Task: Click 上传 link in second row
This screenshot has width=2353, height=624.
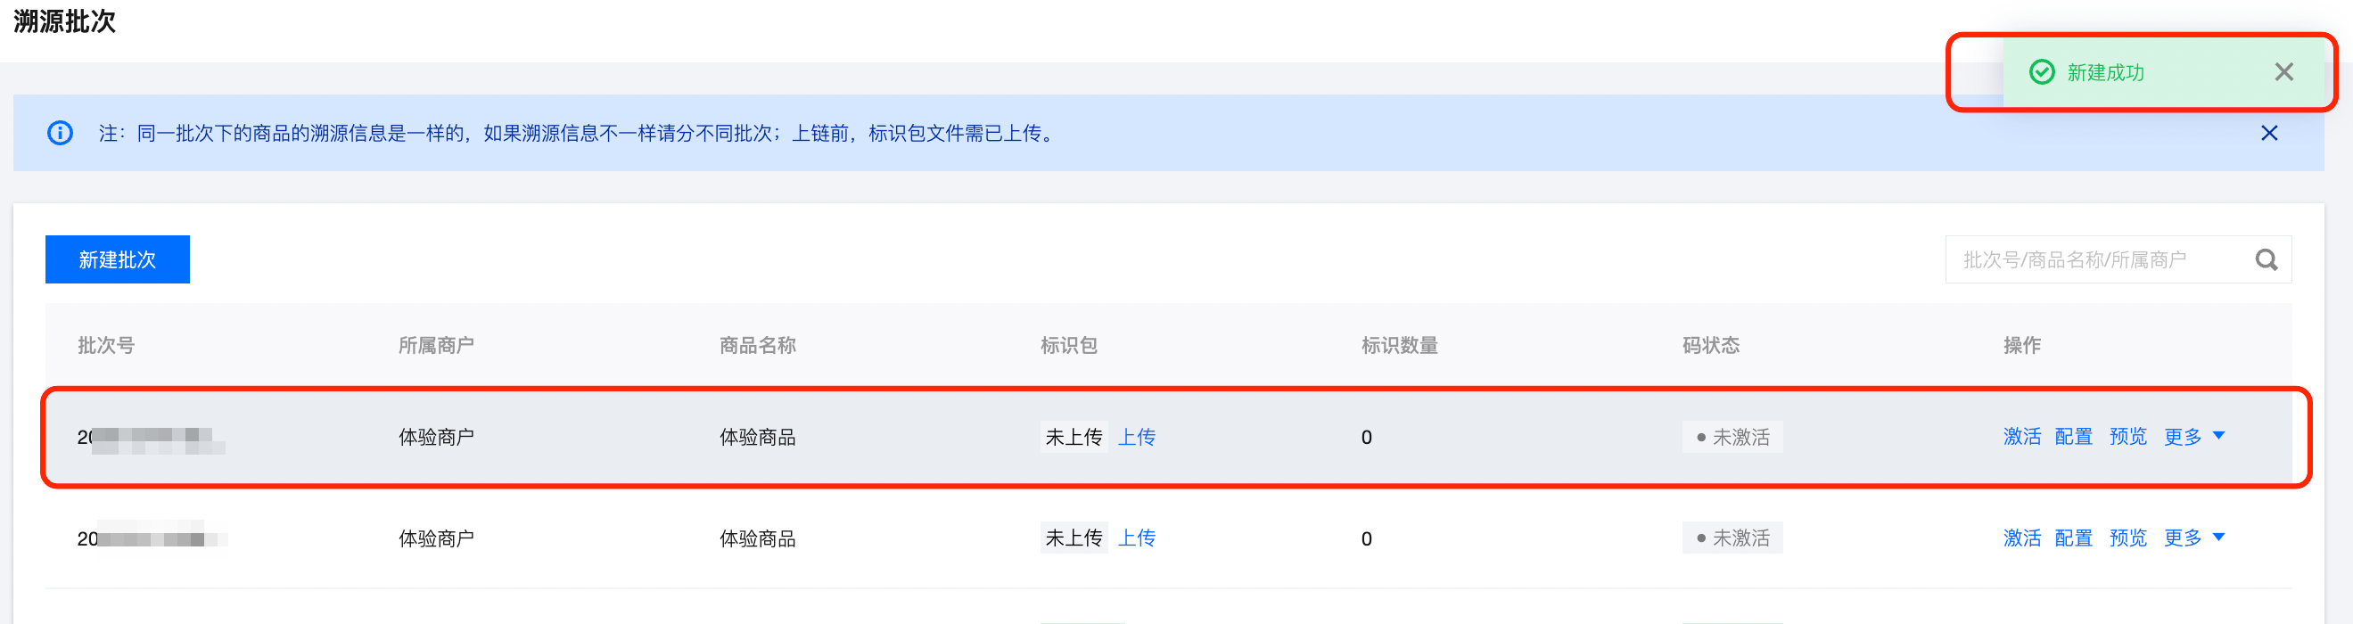Action: (1136, 538)
